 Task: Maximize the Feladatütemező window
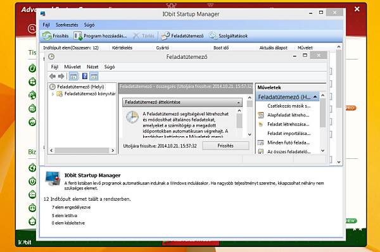(305, 56)
